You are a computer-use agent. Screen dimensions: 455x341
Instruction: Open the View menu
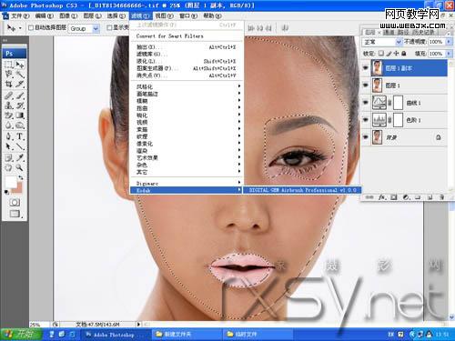pyautogui.click(x=164, y=15)
